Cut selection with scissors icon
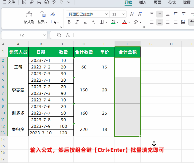Viewport: 194px width, 163px height. tap(53, 14)
